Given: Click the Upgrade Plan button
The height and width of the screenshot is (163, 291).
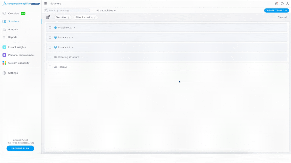Looking at the screenshot, I should (x=20, y=148).
